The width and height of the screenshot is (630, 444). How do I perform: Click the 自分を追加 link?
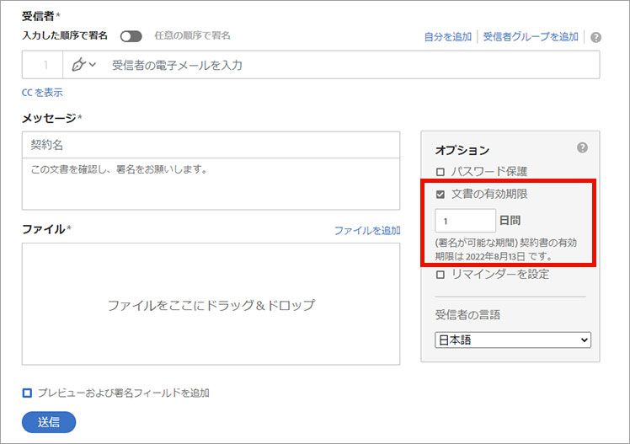[447, 37]
